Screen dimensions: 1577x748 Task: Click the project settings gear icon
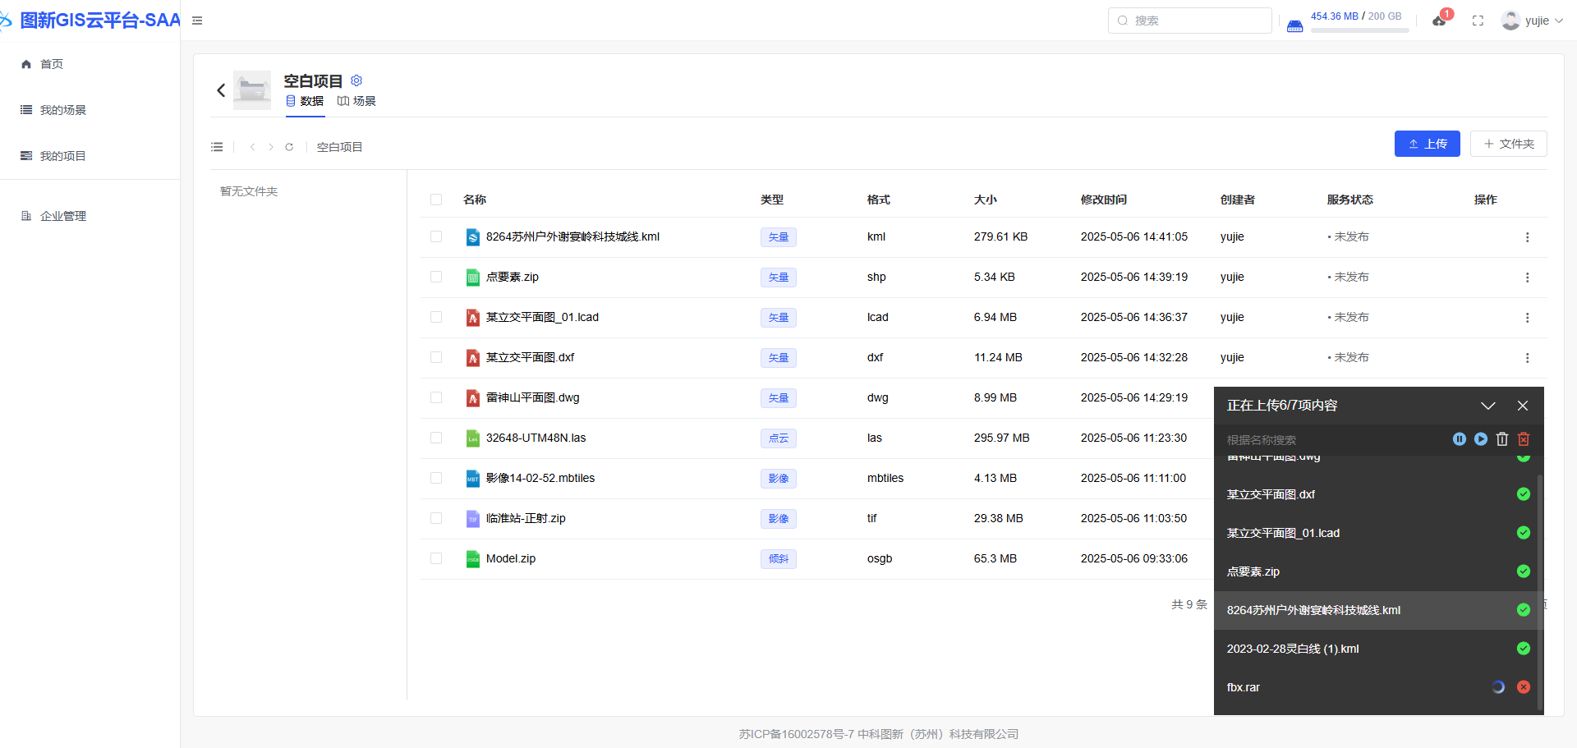tap(356, 80)
